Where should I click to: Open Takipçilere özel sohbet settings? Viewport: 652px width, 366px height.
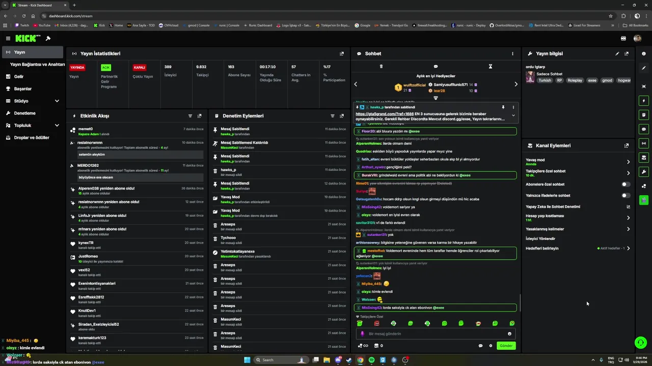pos(578,173)
